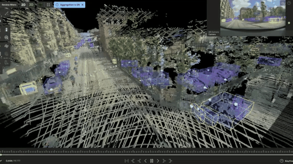Switch to 2D view mode
293x164 pixels.
(23, 5)
